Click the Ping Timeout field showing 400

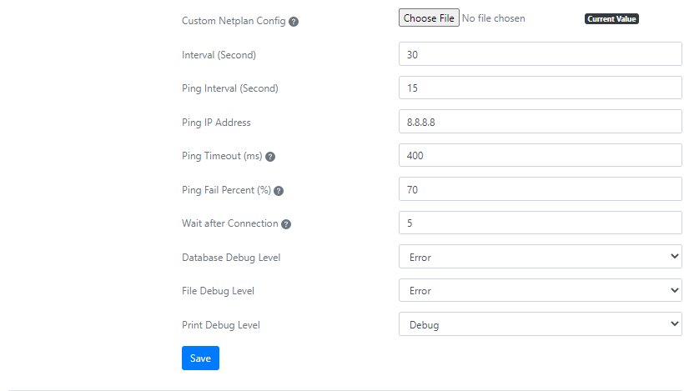point(540,155)
